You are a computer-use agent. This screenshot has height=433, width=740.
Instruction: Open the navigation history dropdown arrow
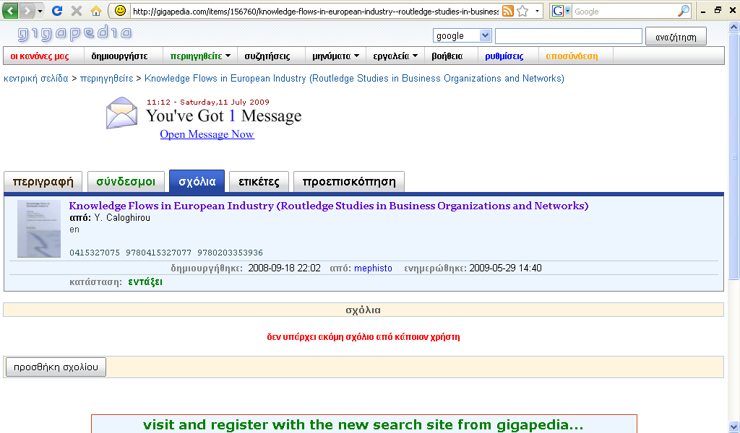click(40, 11)
